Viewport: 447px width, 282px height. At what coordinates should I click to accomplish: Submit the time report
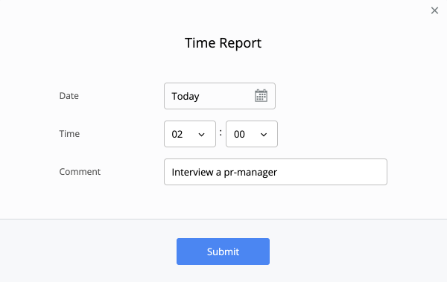tap(223, 251)
